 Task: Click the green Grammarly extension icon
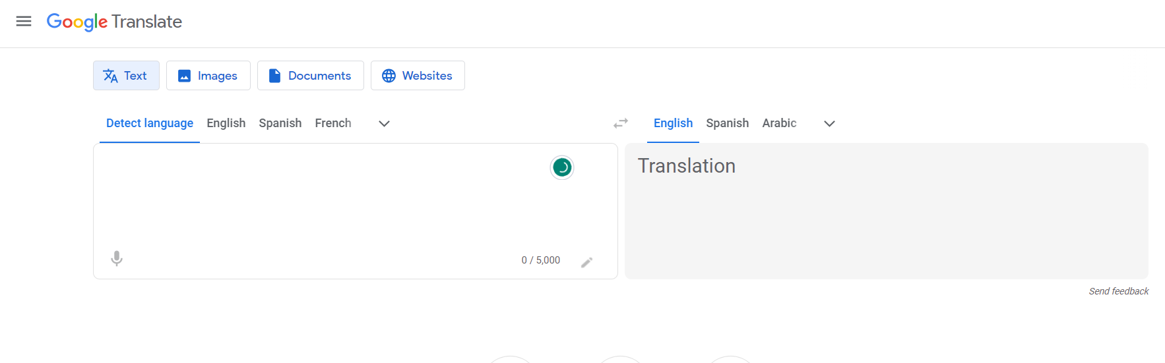(562, 167)
